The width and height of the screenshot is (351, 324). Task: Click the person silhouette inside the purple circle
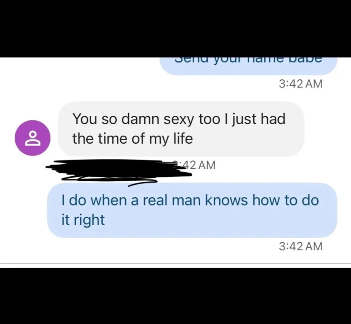[x=33, y=139]
